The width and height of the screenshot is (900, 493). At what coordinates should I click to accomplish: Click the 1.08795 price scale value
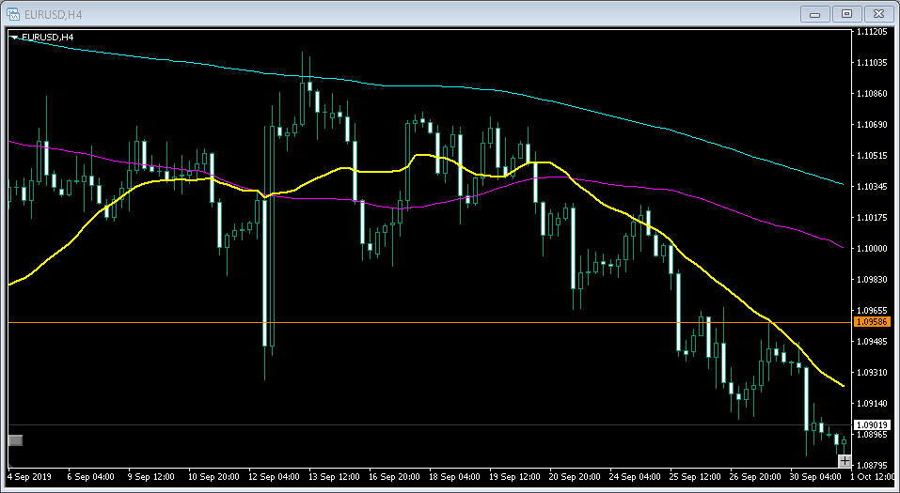[872, 465]
